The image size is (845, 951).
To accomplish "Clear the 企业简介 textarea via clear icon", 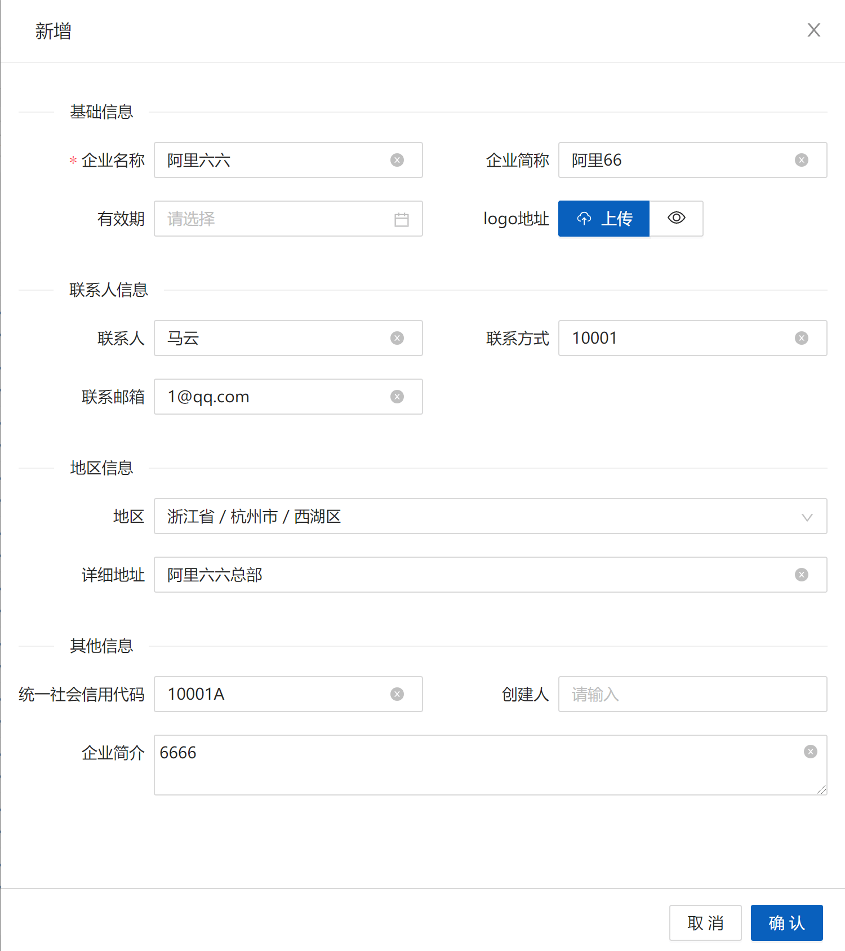I will click(811, 752).
